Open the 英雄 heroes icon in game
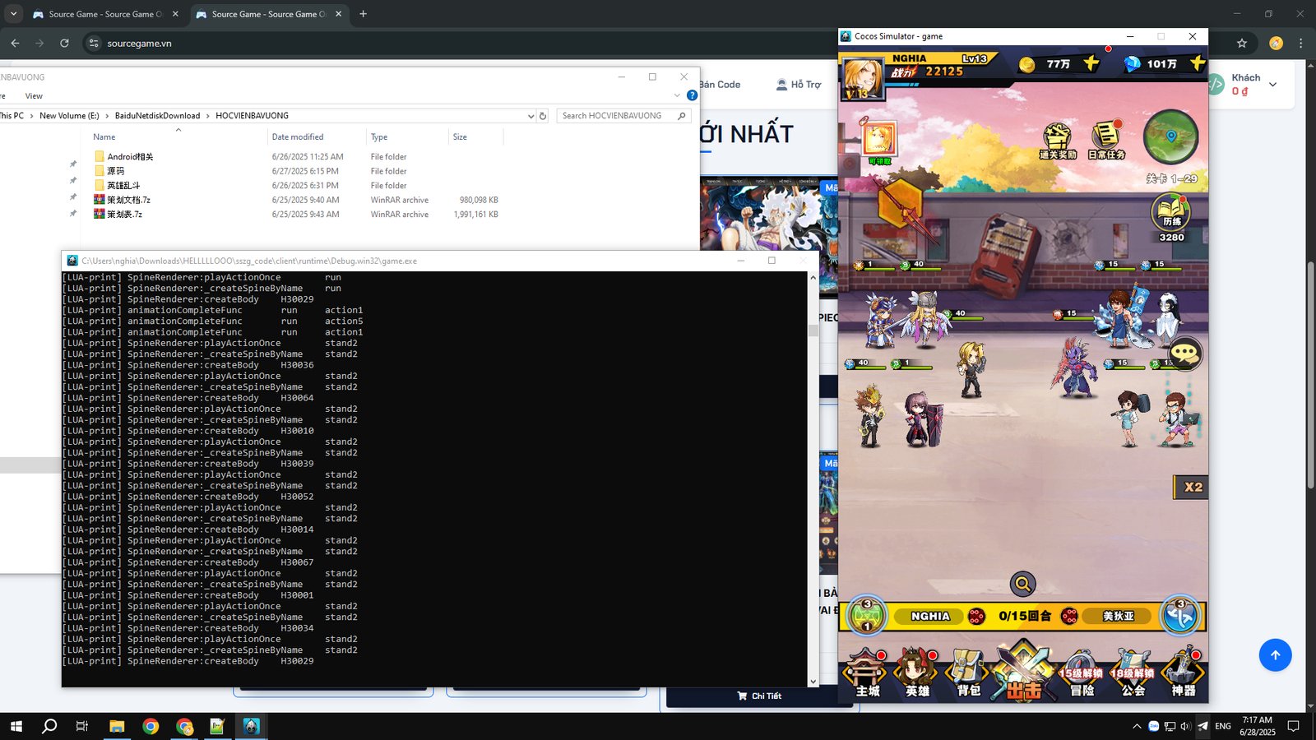Viewport: 1316px width, 740px height. click(x=916, y=673)
